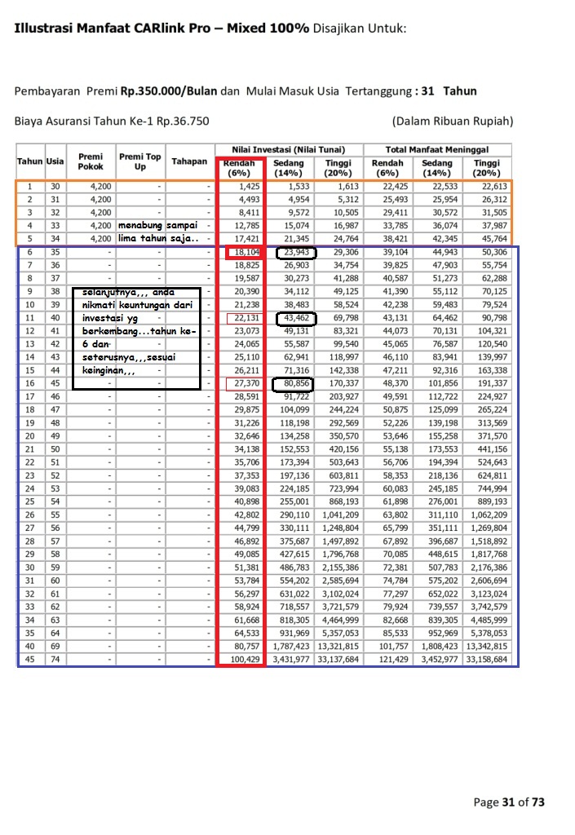
Task: Click value 1,787,423 in year 40 row
Action: coord(291,647)
